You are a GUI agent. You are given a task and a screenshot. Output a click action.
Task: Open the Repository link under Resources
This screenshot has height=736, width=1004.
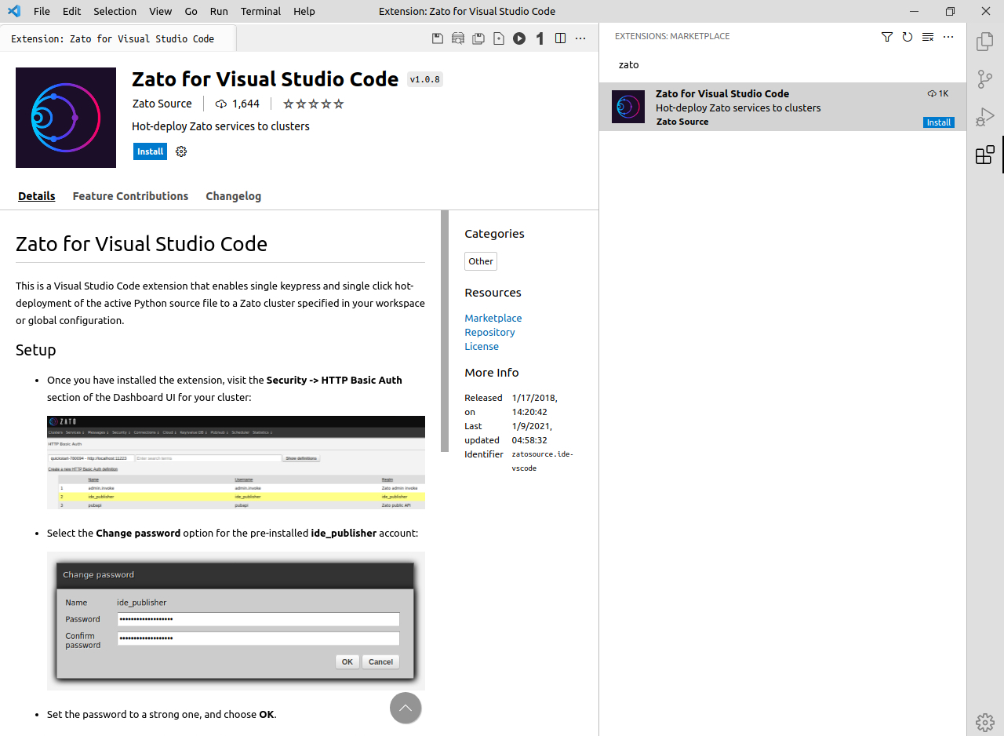tap(489, 332)
